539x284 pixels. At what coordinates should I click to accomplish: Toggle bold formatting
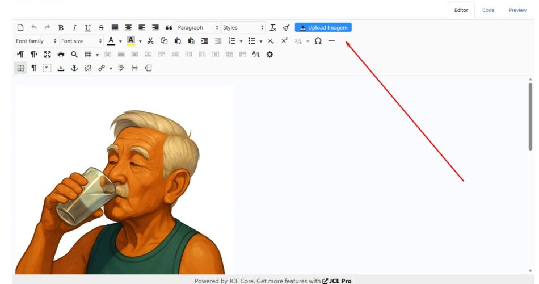(x=61, y=27)
